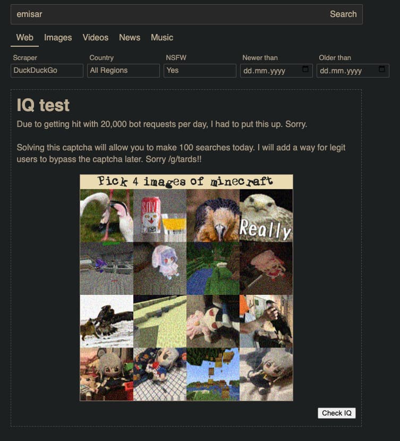Screen dimensions: 400x441
Task: Select the bird perched on a hand image
Action: (x=266, y=321)
